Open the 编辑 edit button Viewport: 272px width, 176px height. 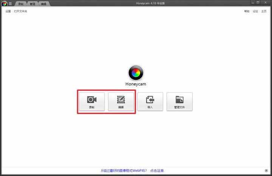(121, 102)
